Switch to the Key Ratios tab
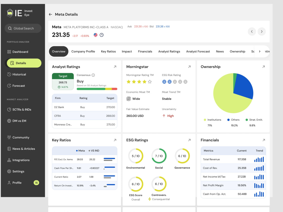Screen dimensions: 283x212 (x=108, y=51)
